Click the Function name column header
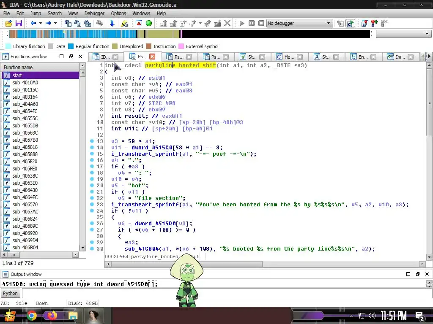Image resolution: width=433 pixels, height=324 pixels. click(x=41, y=67)
